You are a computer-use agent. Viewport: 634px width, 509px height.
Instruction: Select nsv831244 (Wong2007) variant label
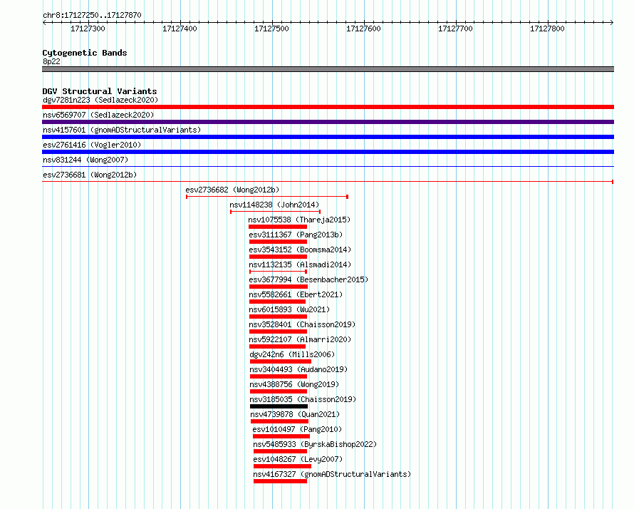85,160
